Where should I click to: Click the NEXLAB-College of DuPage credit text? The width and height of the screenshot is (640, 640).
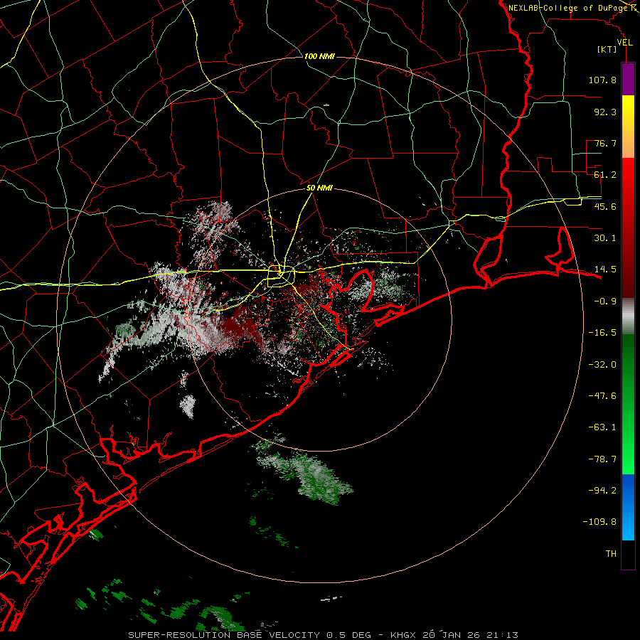567,8
